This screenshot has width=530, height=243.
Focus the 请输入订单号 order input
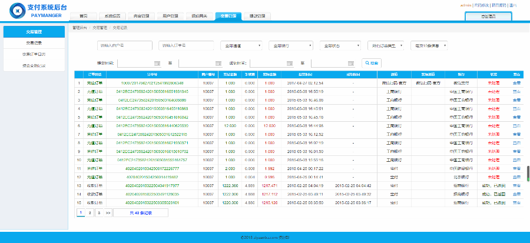pyautogui.click(x=186, y=45)
